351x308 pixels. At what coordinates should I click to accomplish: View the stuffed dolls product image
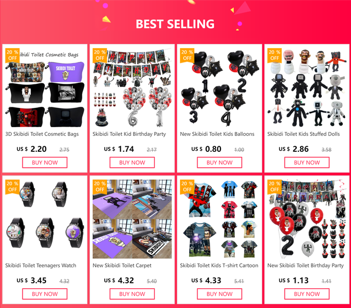point(307,88)
